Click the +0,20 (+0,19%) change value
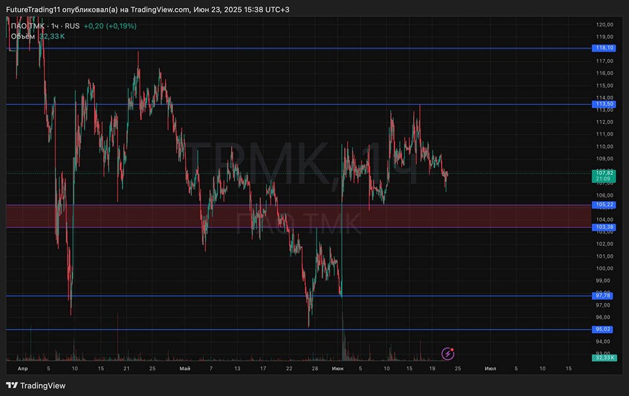The image size is (629, 396). click(x=110, y=26)
